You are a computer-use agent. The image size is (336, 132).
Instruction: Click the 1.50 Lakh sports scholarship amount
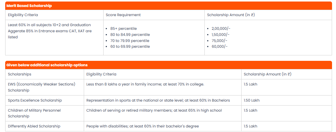click(252, 100)
